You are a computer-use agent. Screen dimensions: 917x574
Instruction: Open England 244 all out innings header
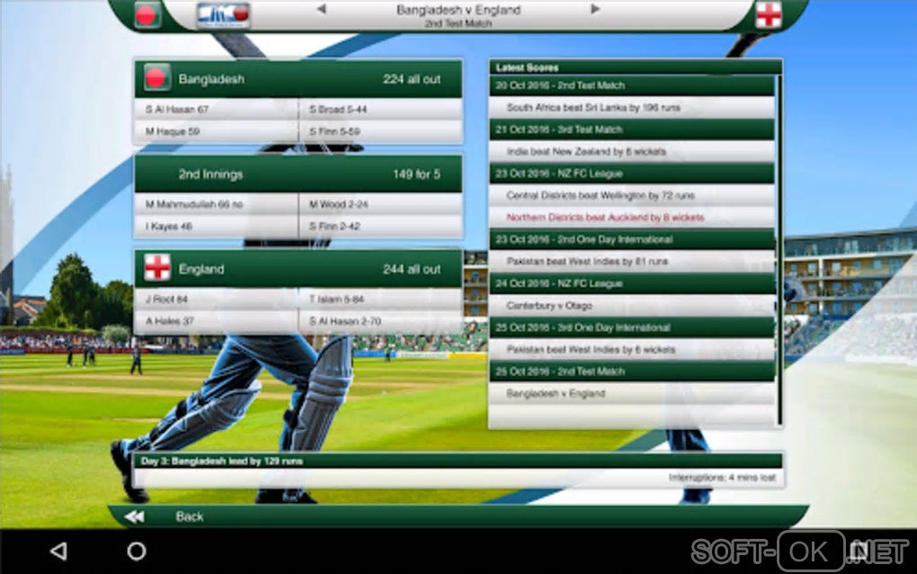298,269
